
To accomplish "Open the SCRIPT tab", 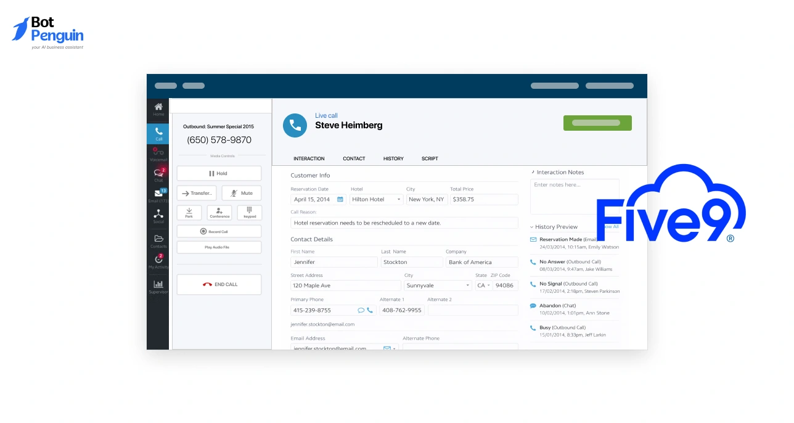I will point(430,158).
